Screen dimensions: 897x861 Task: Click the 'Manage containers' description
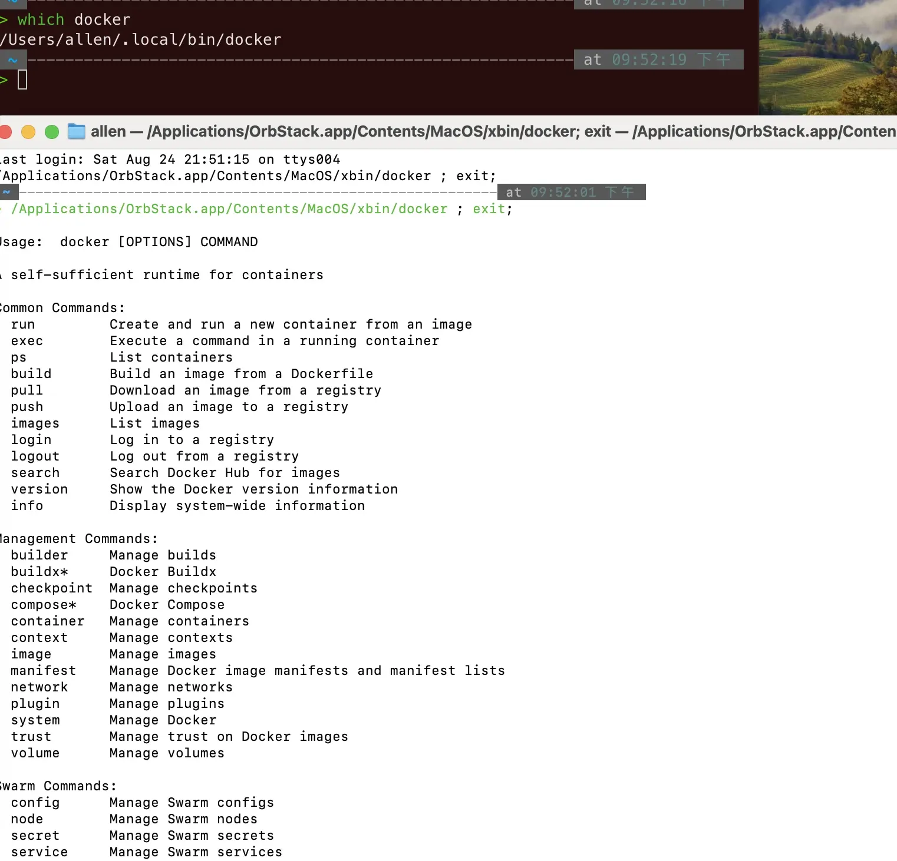coord(180,621)
